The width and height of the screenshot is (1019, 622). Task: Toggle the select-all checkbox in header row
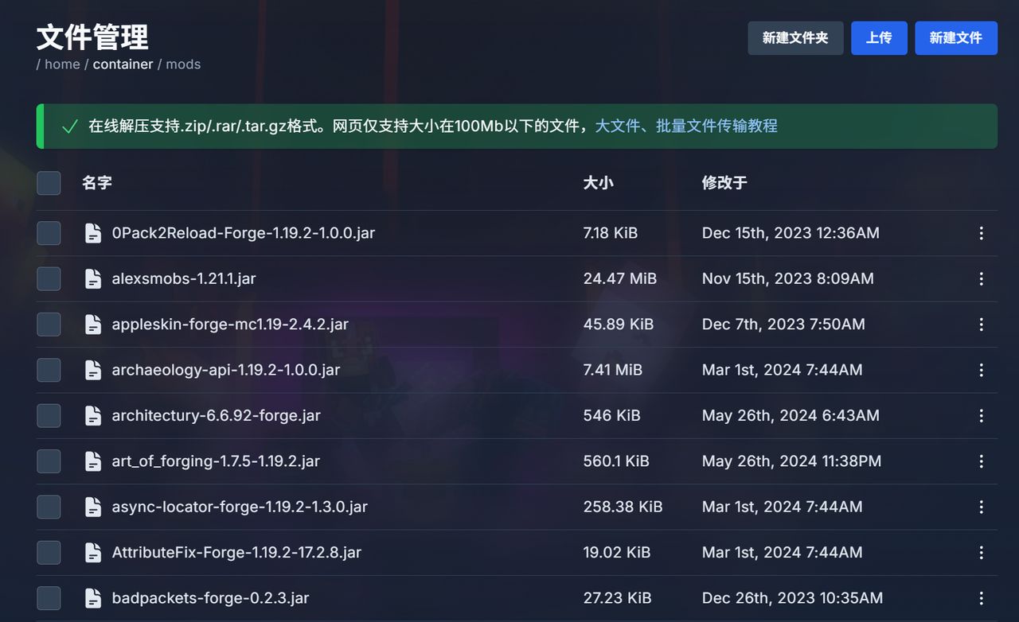pos(49,183)
